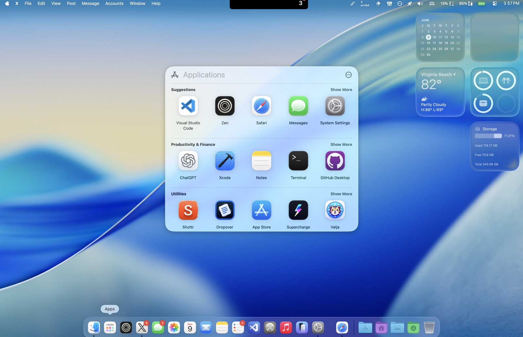Open Visual Studio Code from Suggestions
The width and height of the screenshot is (523, 337).
click(188, 106)
